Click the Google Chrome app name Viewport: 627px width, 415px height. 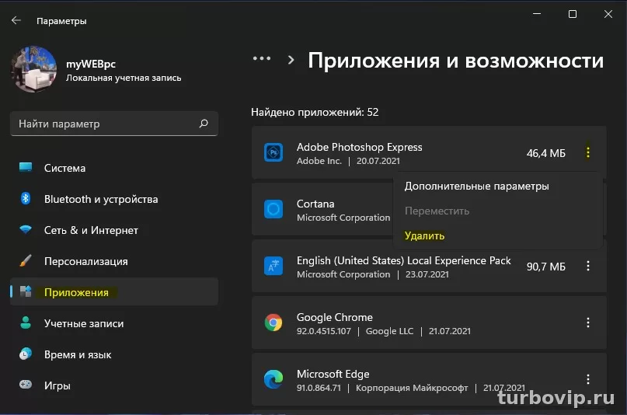point(334,317)
